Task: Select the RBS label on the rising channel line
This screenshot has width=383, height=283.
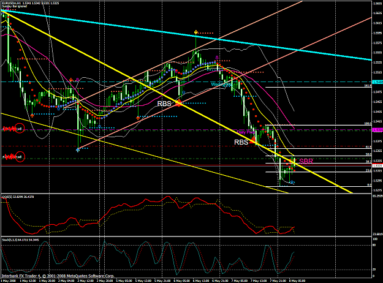Action: (164, 104)
